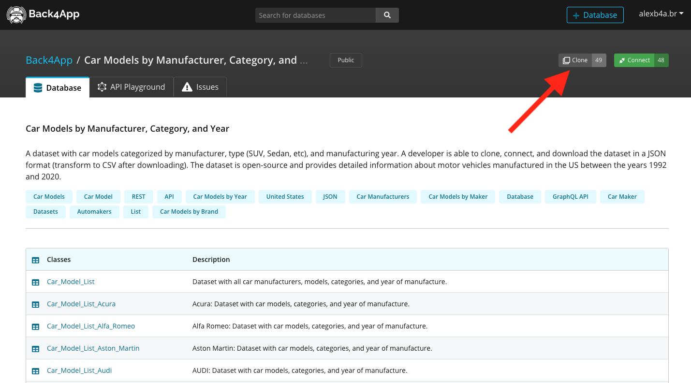691x383 pixels.
Task: Click the Database tag chip
Action: [x=520, y=197]
